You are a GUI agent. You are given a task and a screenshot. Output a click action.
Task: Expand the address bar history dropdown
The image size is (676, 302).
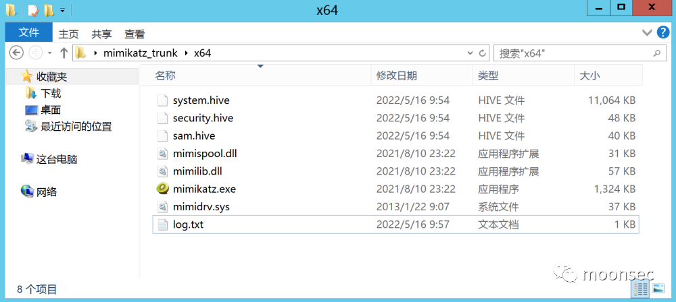470,53
